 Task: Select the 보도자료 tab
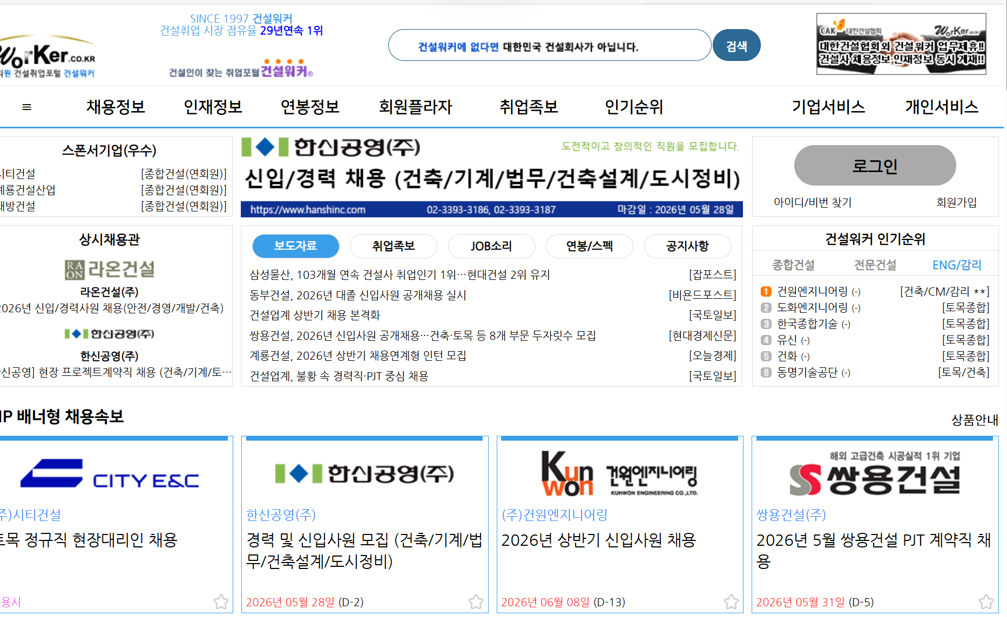[295, 246]
